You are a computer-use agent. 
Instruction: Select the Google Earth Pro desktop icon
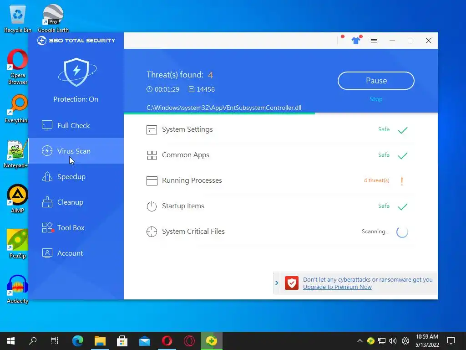click(x=53, y=18)
